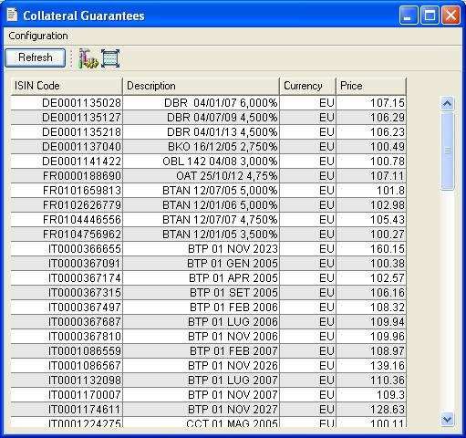Click the grid fit-table toolbar icon

pos(110,58)
